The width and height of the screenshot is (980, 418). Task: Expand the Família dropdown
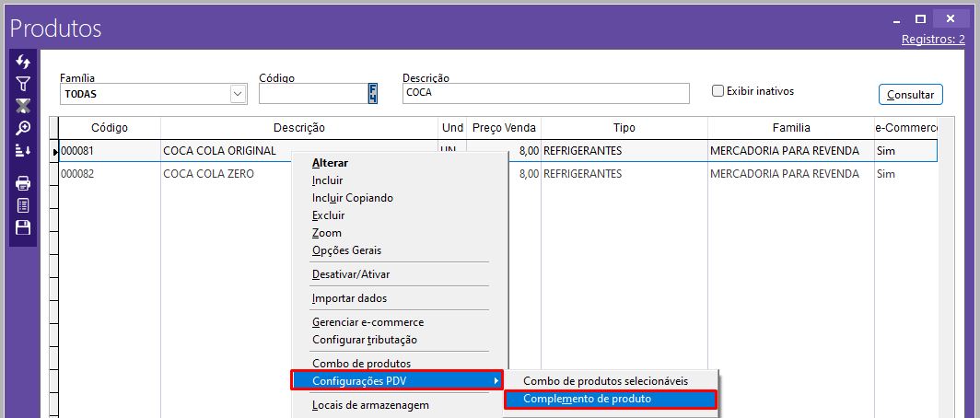[238, 94]
